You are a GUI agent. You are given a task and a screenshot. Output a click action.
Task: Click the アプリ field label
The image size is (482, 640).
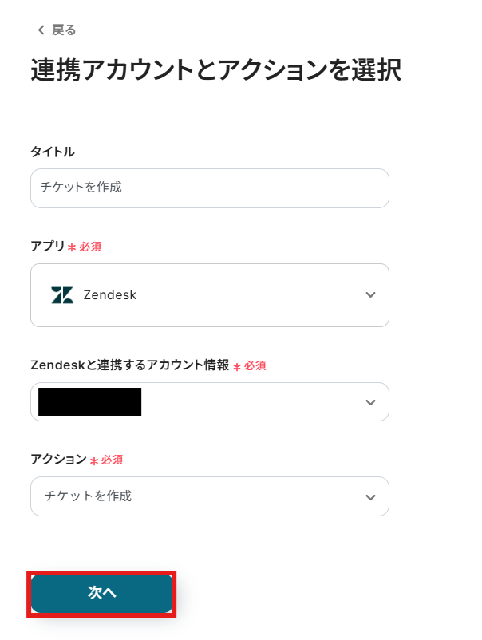[48, 247]
